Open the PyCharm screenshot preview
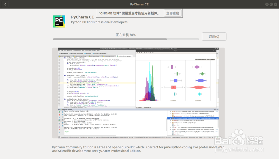This screenshot has height=159, width=279. point(138,93)
